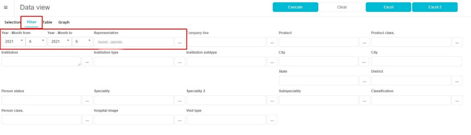Open Company line lookup ellipsis button

(272, 42)
